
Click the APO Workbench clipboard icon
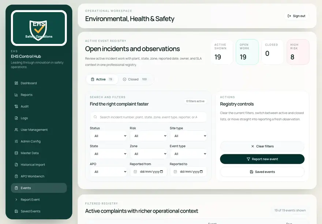16,176
